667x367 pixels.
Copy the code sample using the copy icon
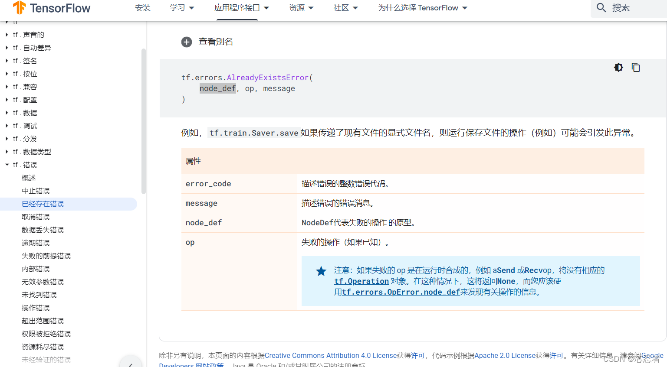[635, 68]
